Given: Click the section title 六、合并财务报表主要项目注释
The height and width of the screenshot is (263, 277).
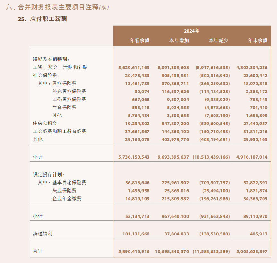Looking at the screenshot, I should coord(52,7).
